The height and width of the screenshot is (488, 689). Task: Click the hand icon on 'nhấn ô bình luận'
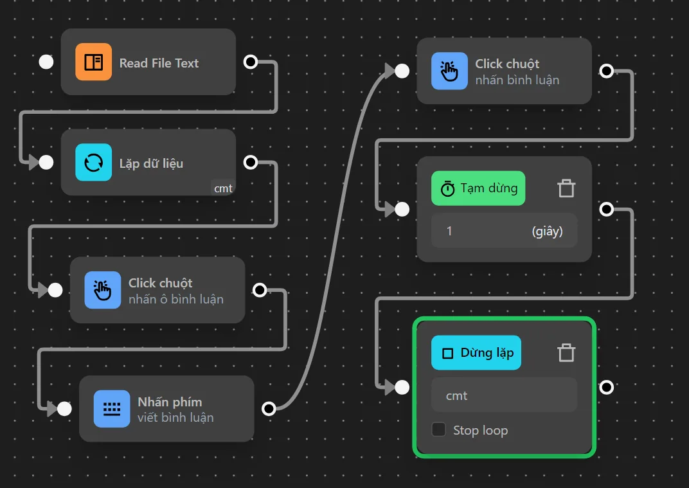coord(102,290)
